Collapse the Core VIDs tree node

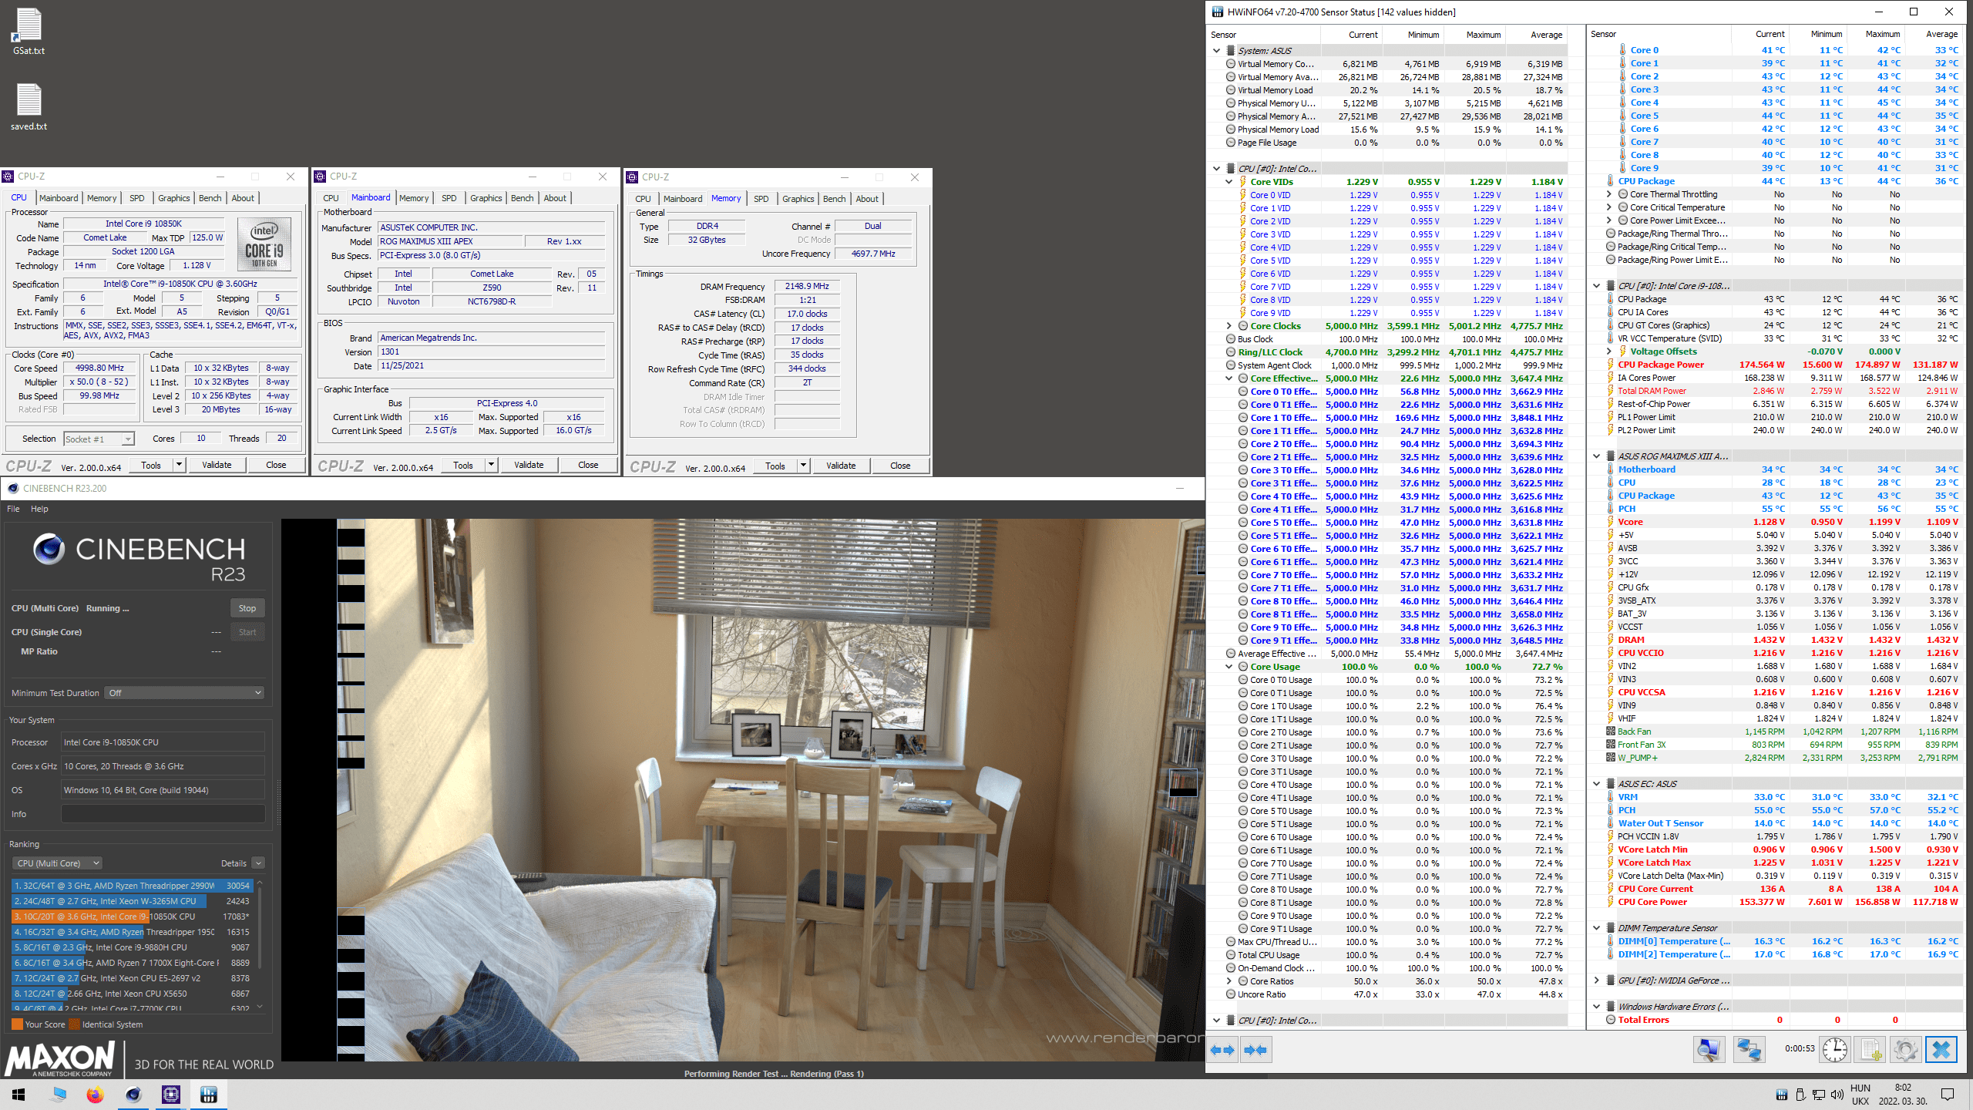tap(1229, 182)
